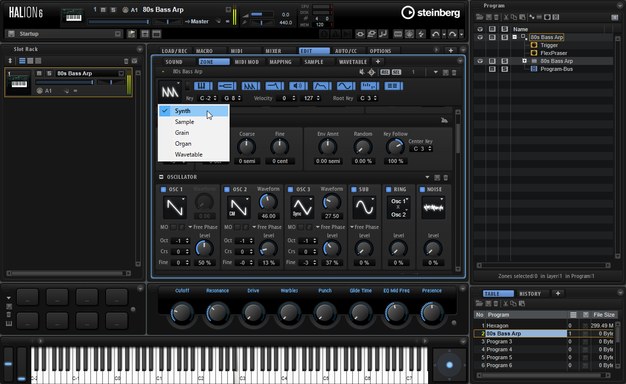Solo the Program-Bus row
This screenshot has width=626, height=384.
click(504, 69)
